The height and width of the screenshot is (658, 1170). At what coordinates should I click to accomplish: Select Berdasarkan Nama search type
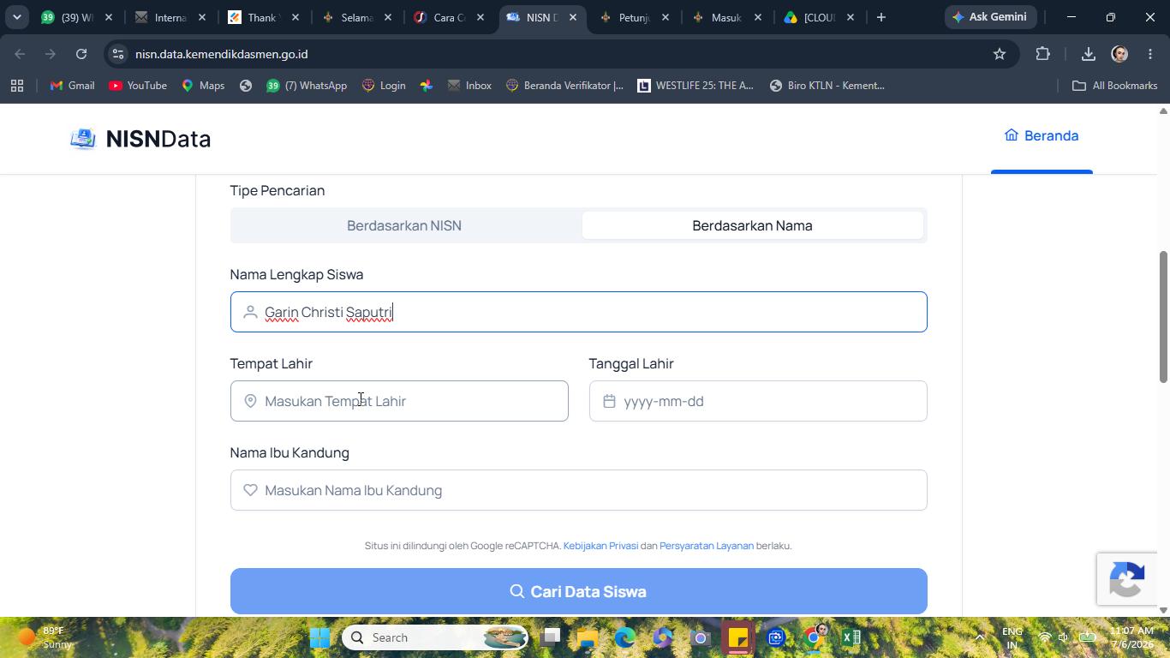pos(752,225)
